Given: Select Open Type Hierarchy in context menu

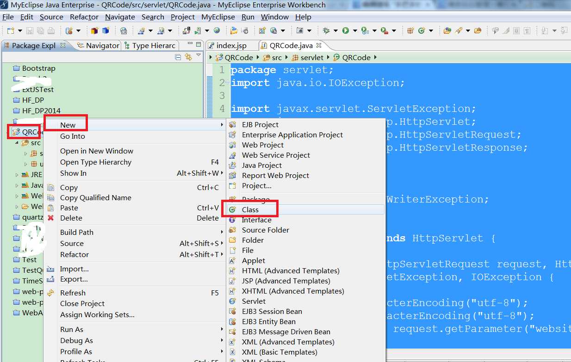Looking at the screenshot, I should click(135, 162).
